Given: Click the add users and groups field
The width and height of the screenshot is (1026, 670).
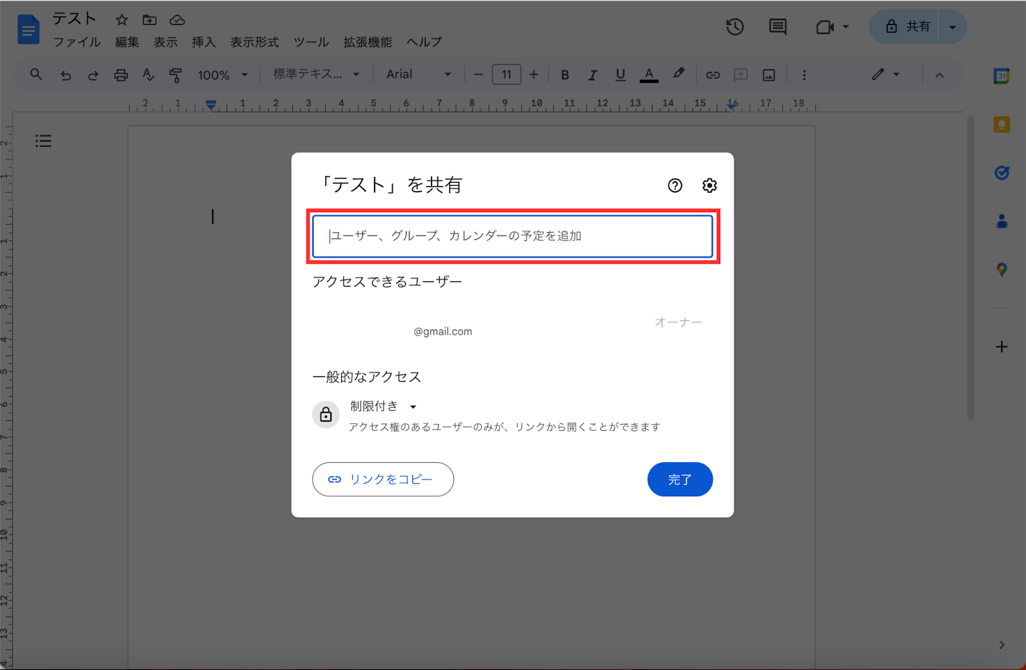Looking at the screenshot, I should [512, 236].
